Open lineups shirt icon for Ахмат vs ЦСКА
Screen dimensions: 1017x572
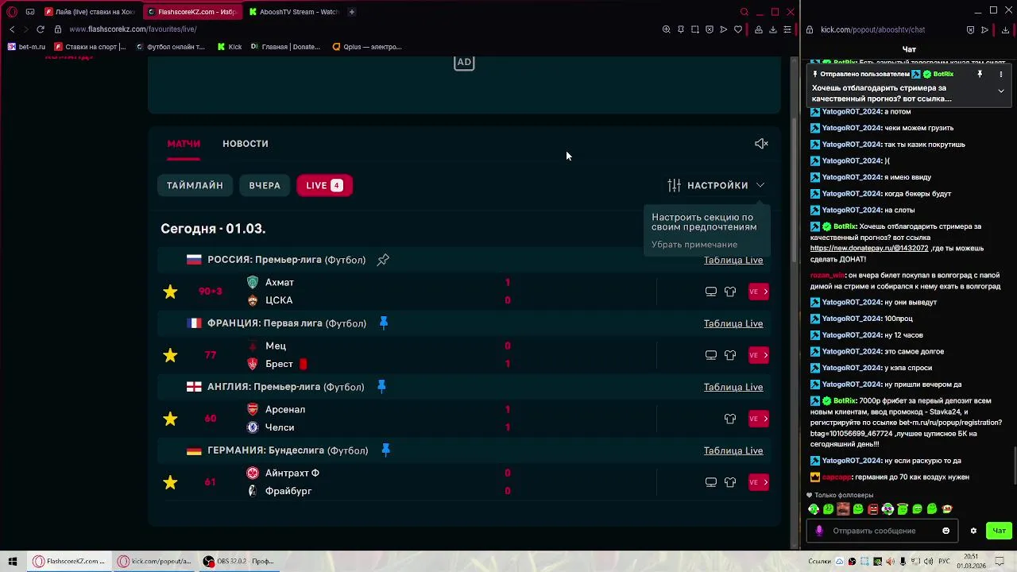730,292
